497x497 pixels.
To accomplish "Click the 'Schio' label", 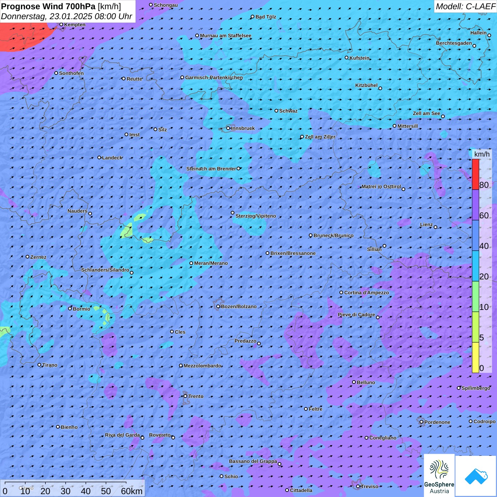I will (231, 476).
